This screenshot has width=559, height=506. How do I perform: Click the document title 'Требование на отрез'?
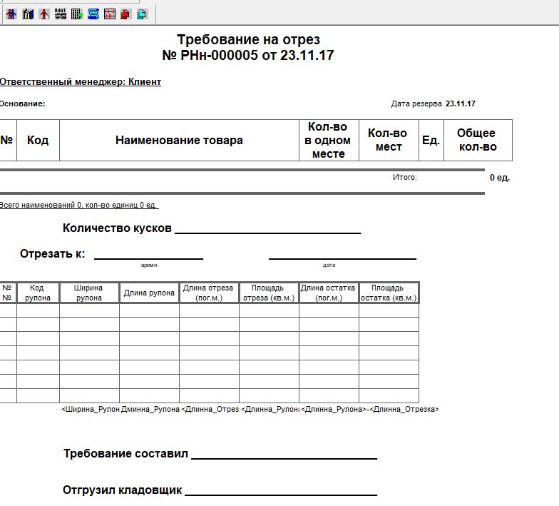(x=248, y=39)
